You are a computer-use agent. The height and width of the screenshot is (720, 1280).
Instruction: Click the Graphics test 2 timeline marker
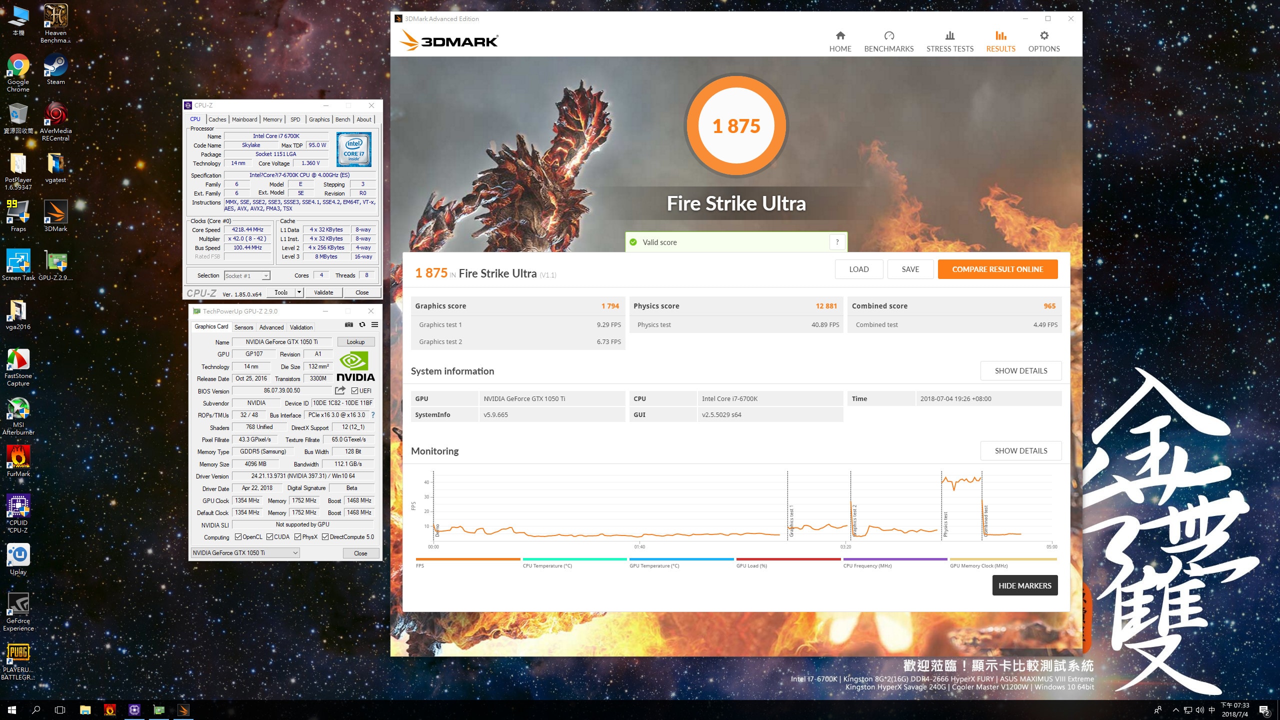point(854,520)
